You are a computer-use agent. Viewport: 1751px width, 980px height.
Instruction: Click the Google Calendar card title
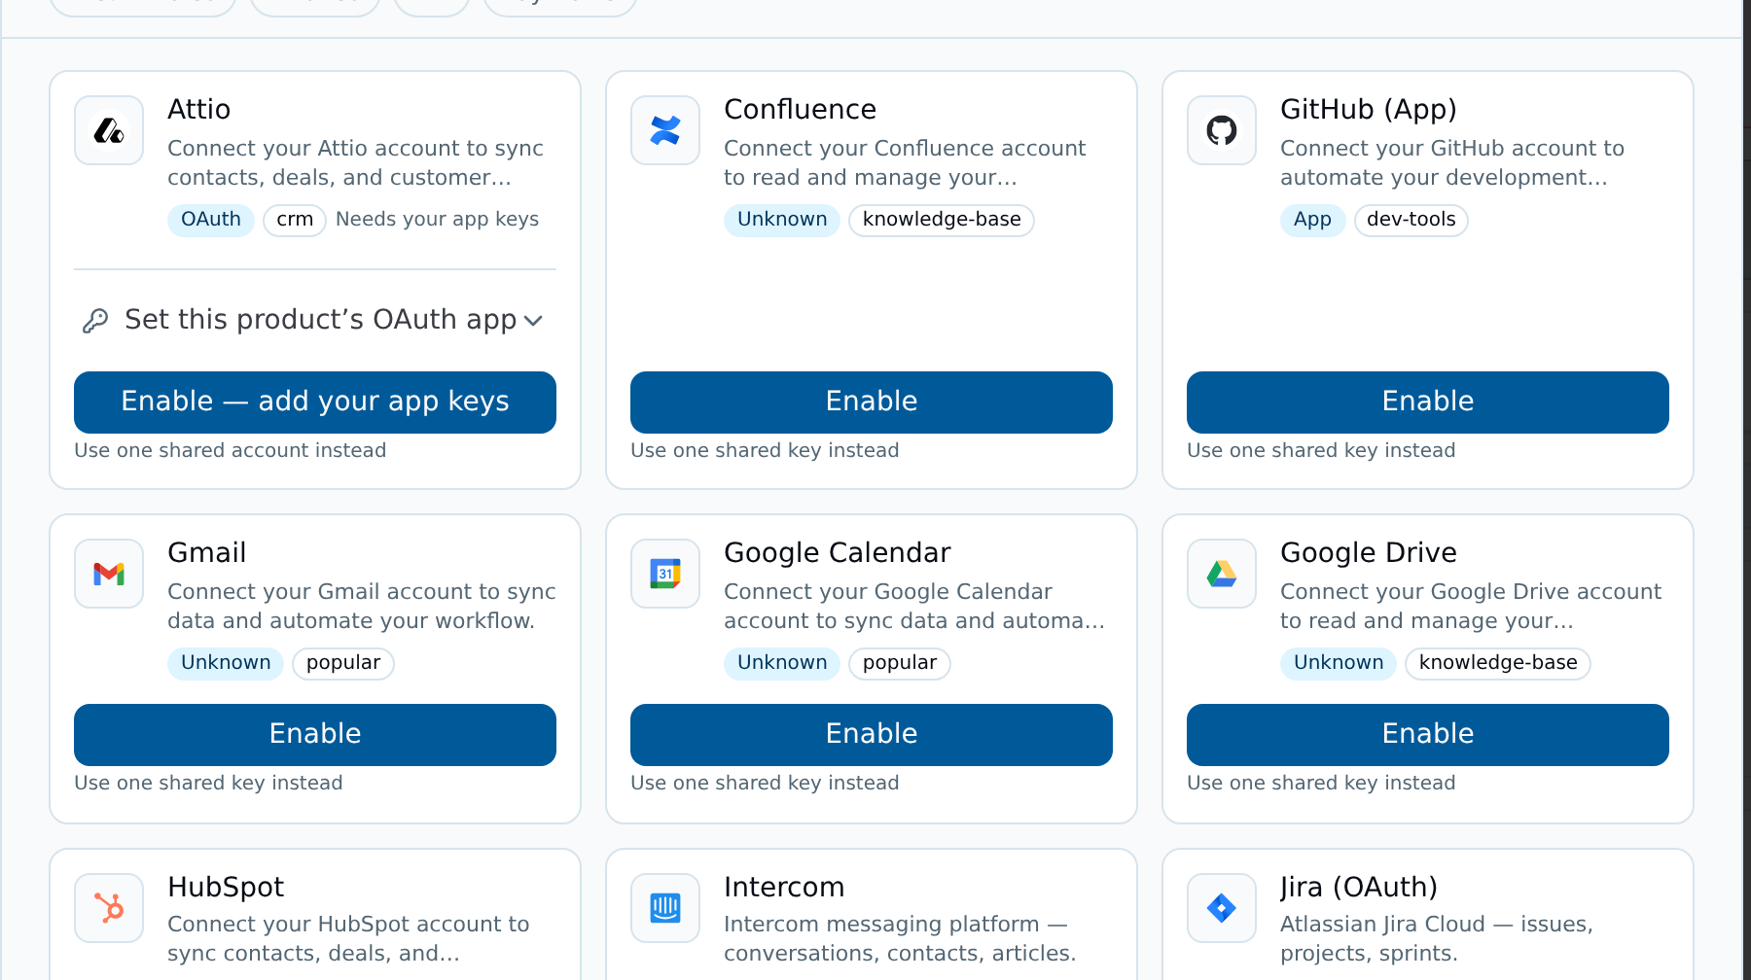(x=838, y=553)
